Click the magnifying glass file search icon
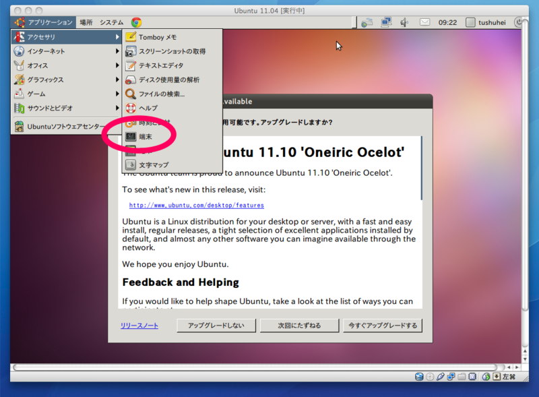 point(131,94)
